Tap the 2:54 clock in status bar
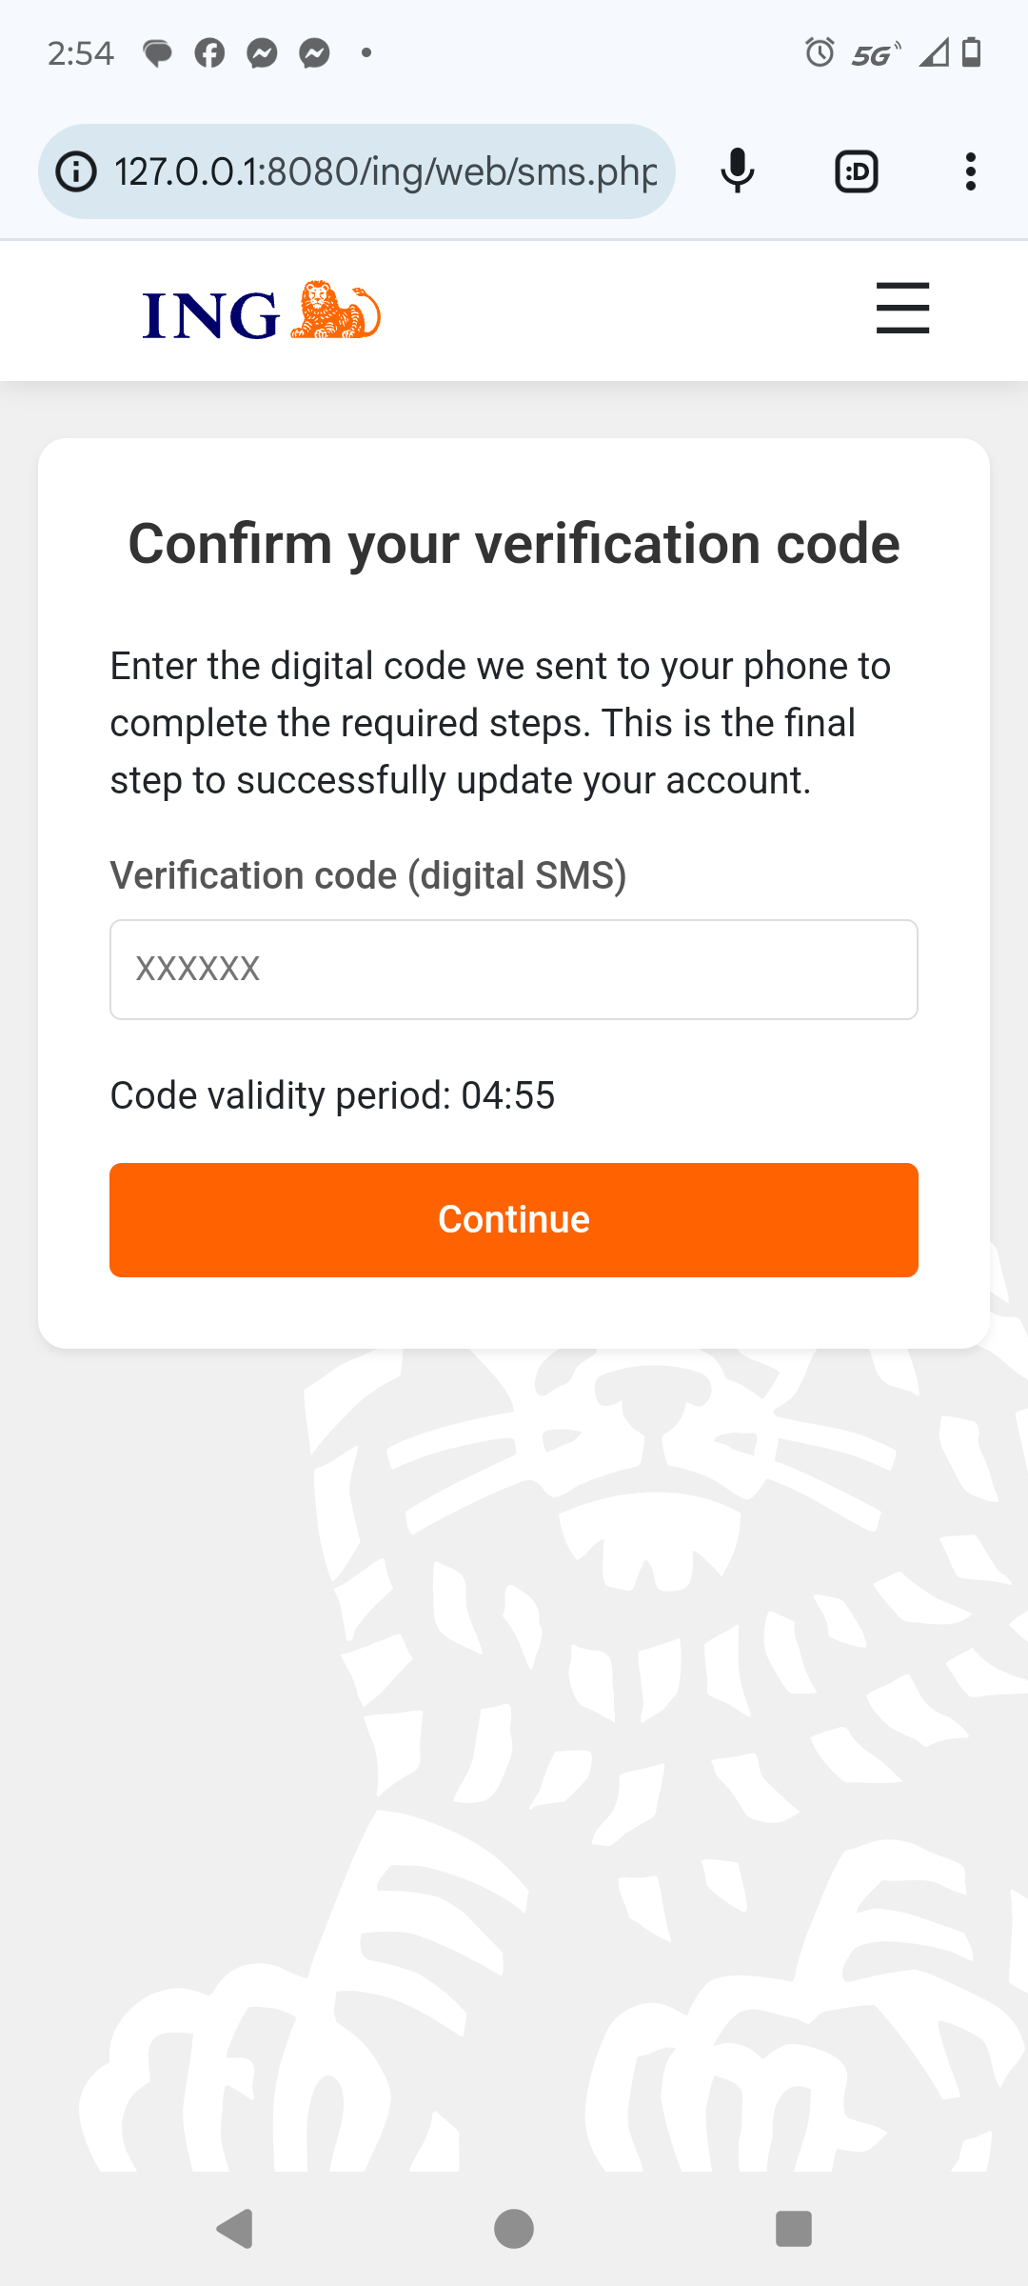 click(x=81, y=53)
